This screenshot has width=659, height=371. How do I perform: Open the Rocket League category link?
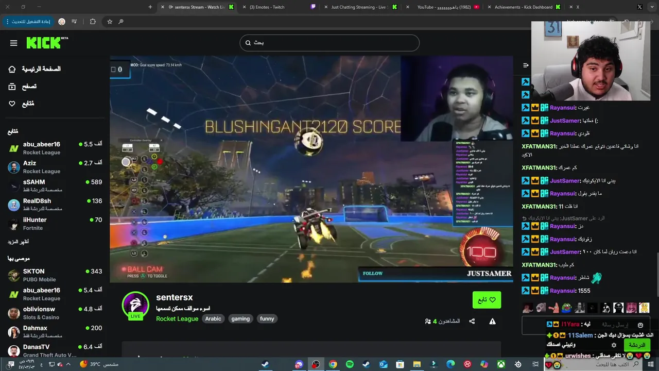point(177,319)
